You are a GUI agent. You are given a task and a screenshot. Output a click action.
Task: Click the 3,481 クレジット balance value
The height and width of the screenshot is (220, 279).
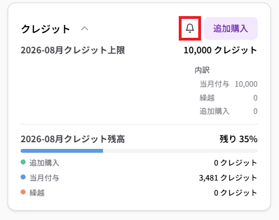tap(228, 178)
